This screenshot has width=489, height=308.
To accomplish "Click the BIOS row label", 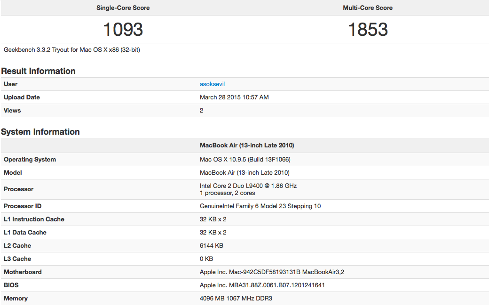I will [11, 285].
